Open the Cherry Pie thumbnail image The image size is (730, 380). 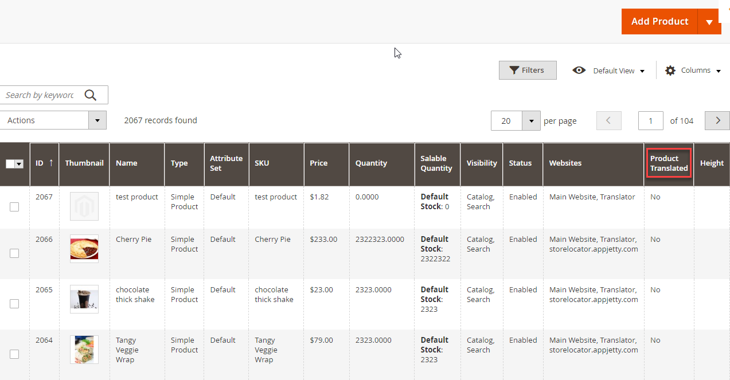tap(84, 249)
